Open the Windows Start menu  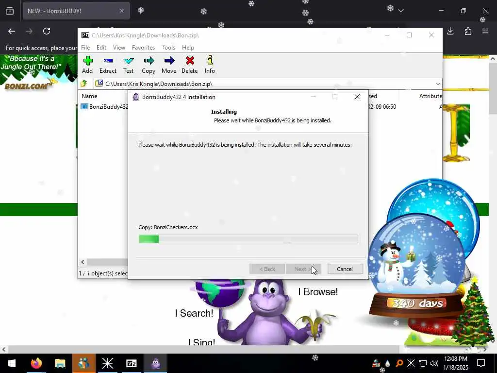coord(12,363)
